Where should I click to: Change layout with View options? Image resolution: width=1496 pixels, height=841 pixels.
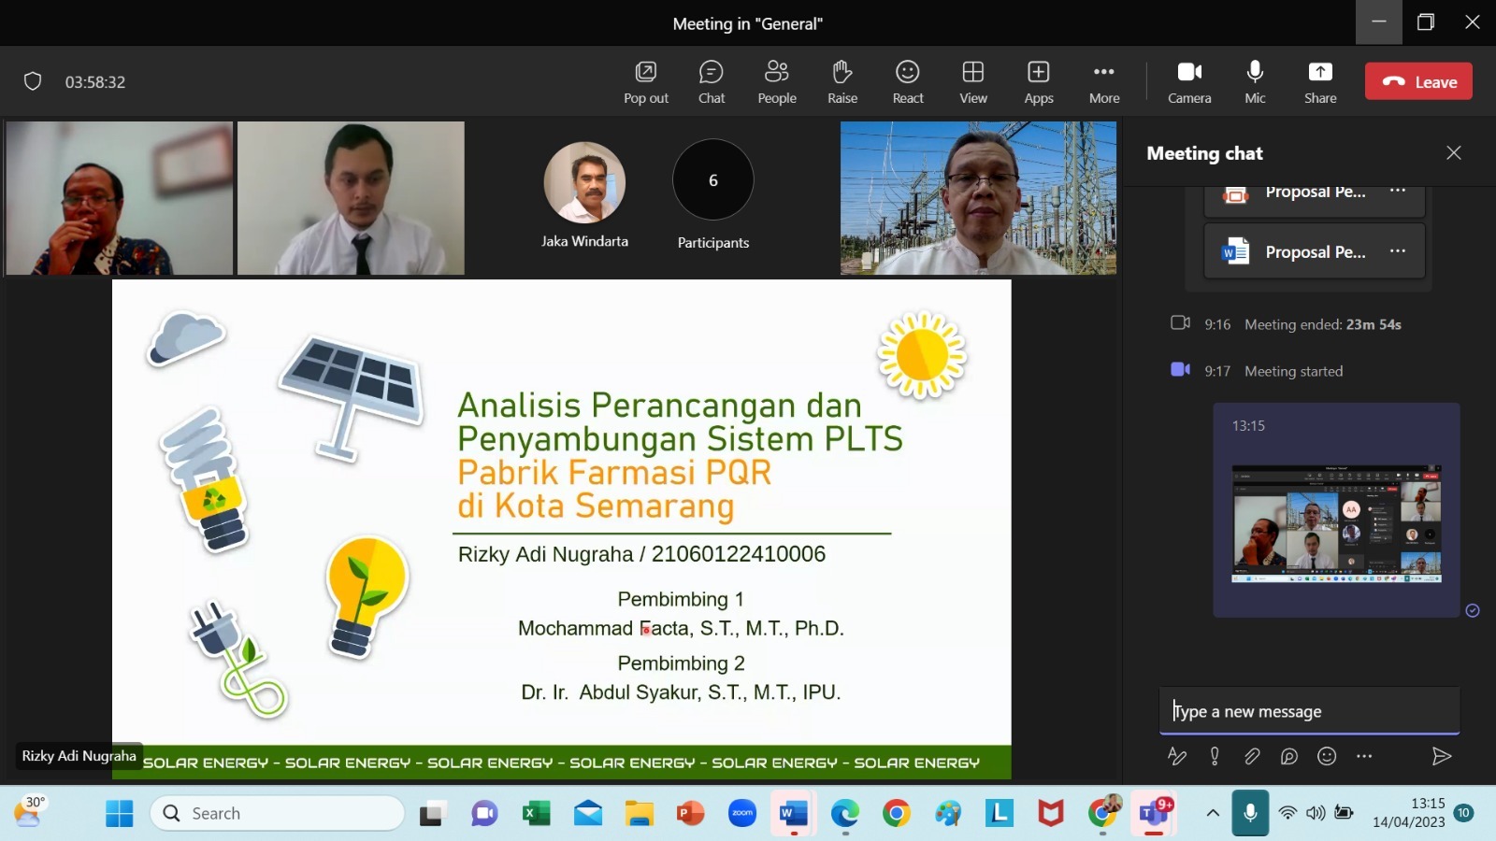(972, 81)
